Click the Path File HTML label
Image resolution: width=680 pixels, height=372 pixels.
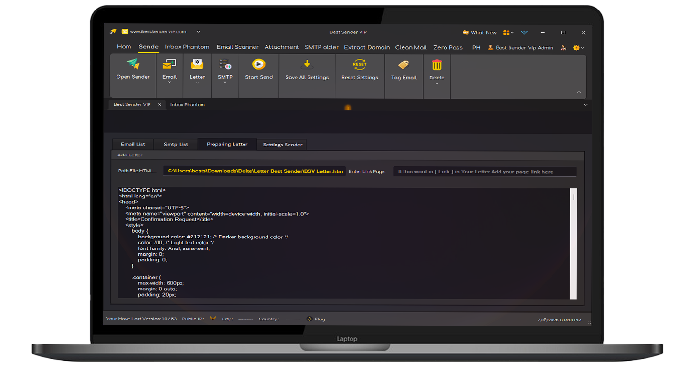coord(137,171)
